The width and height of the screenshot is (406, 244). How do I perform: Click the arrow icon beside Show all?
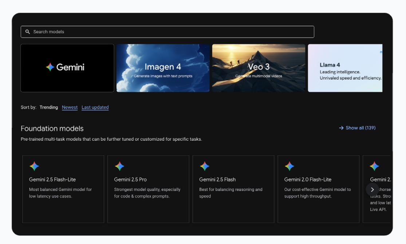tap(341, 128)
